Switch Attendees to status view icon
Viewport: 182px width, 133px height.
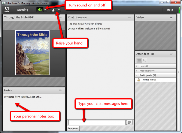point(144,60)
